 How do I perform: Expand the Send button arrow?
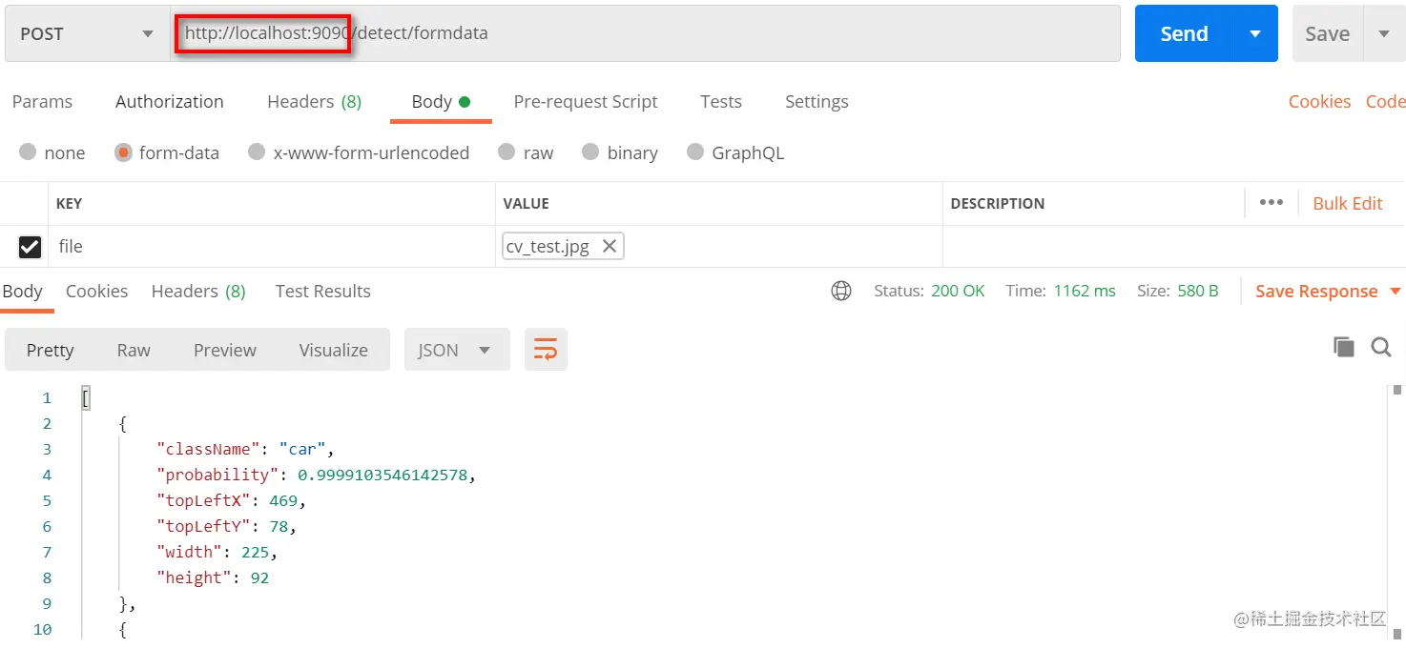point(1255,33)
